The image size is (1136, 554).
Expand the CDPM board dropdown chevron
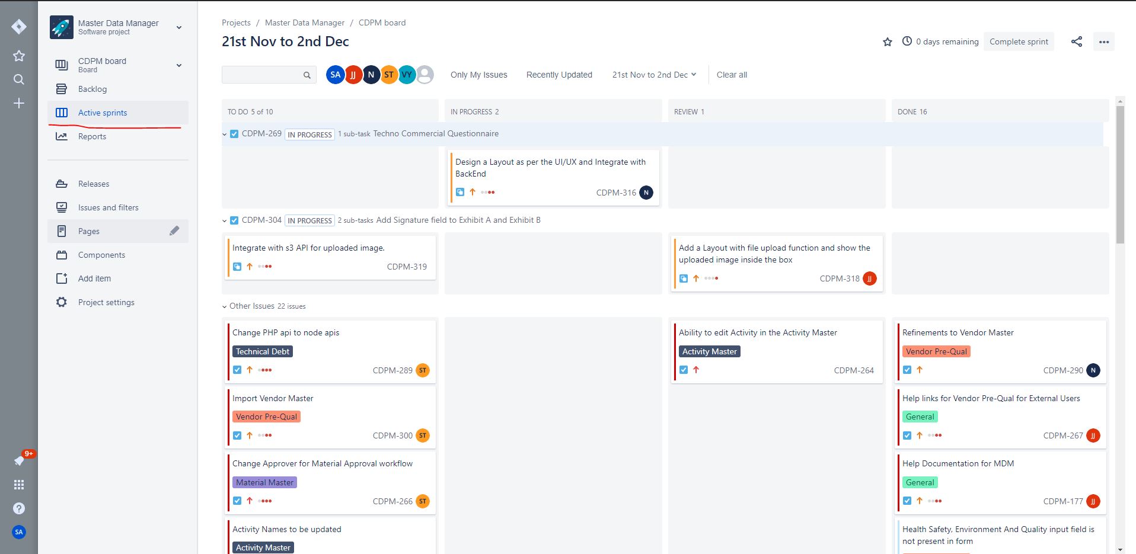pyautogui.click(x=179, y=65)
